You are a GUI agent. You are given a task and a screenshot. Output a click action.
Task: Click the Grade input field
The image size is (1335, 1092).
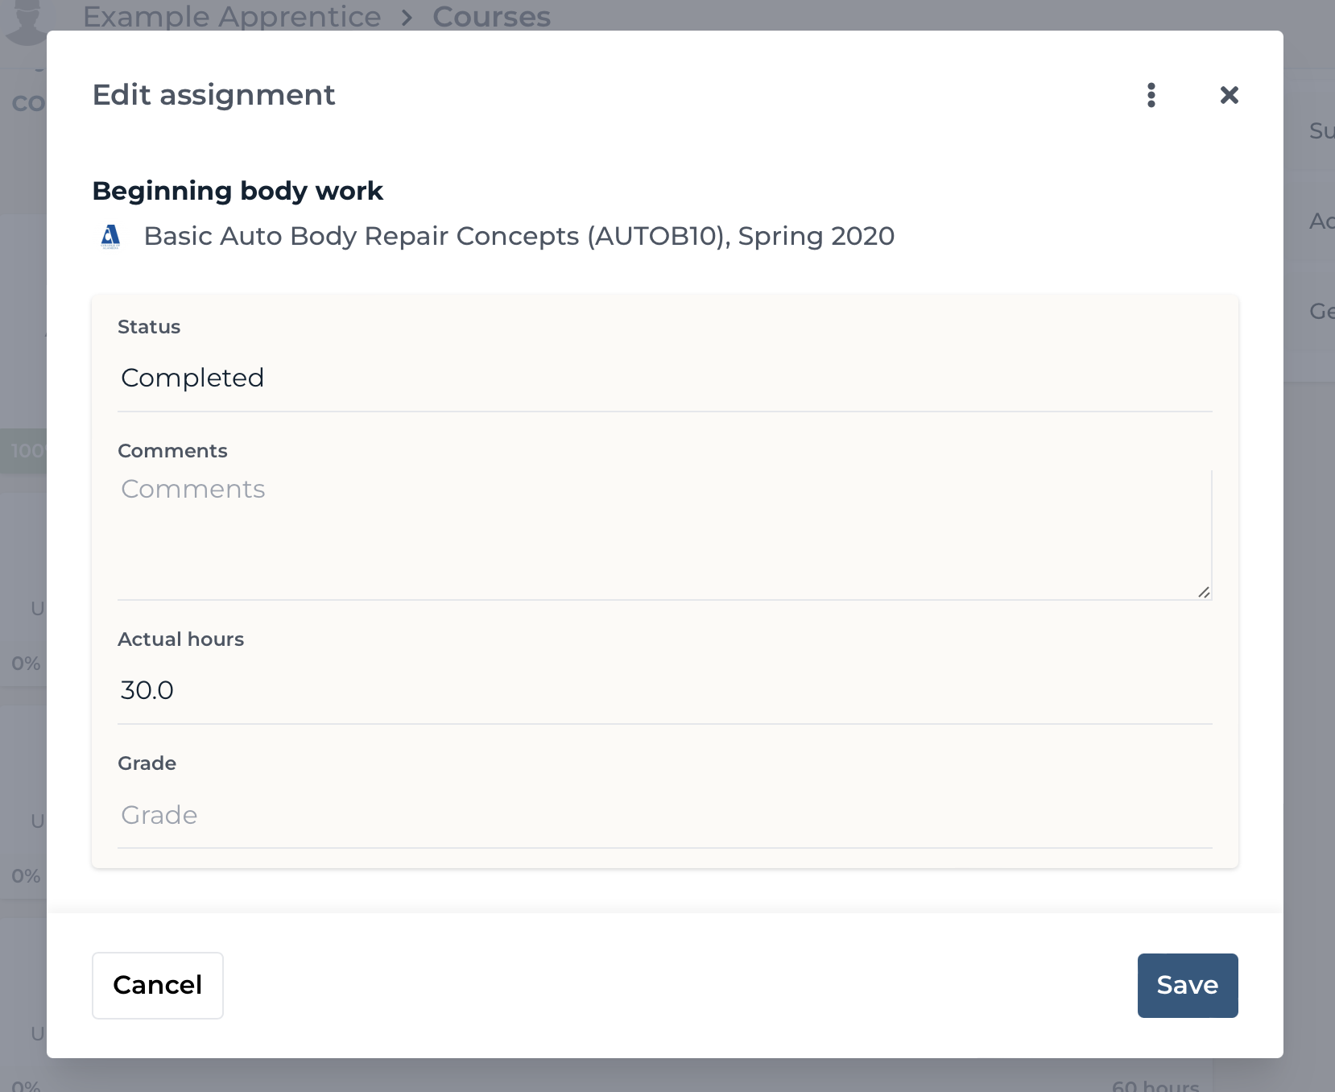click(664, 815)
